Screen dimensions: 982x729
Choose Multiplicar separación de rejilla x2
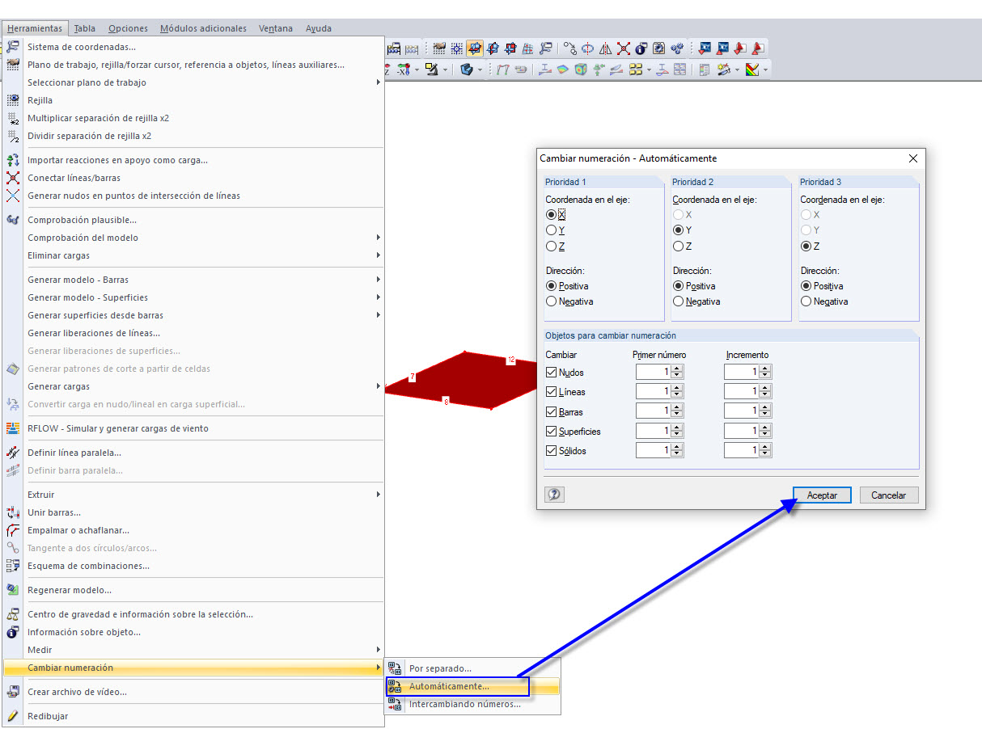[194, 118]
